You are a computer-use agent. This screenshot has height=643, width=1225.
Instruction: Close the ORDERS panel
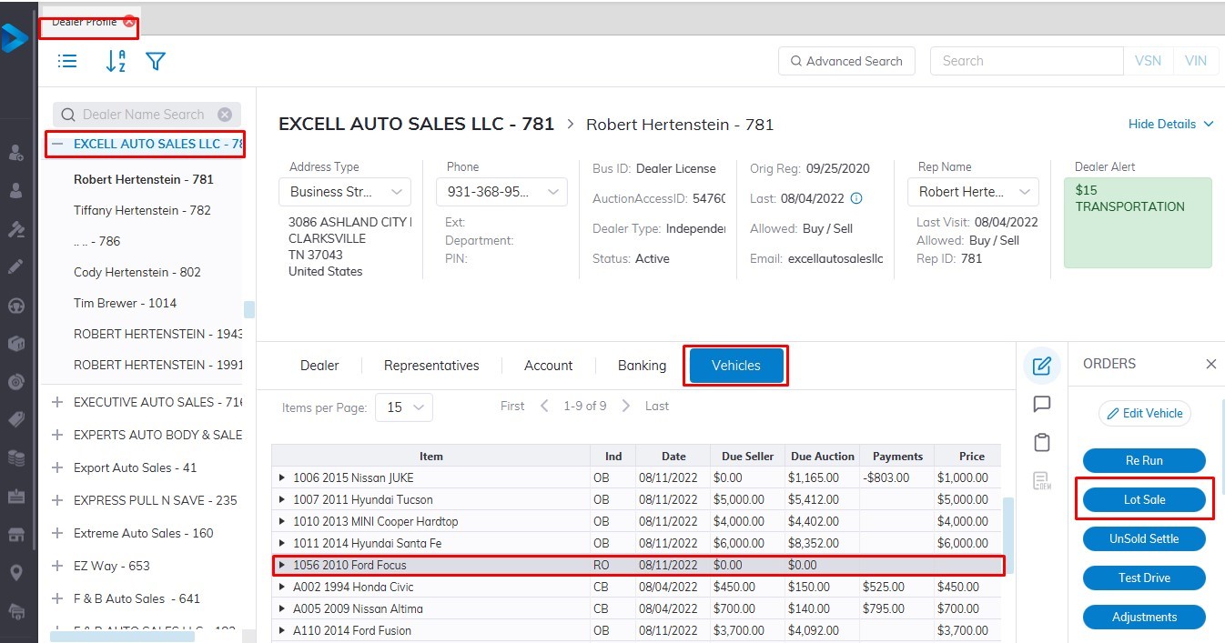coord(1210,364)
